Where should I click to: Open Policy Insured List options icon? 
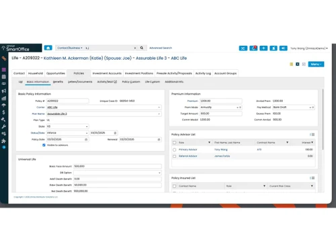312,178
